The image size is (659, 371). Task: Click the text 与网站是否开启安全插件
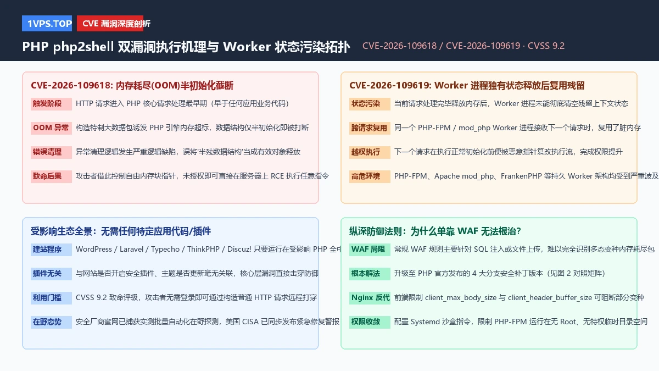pos(112,273)
